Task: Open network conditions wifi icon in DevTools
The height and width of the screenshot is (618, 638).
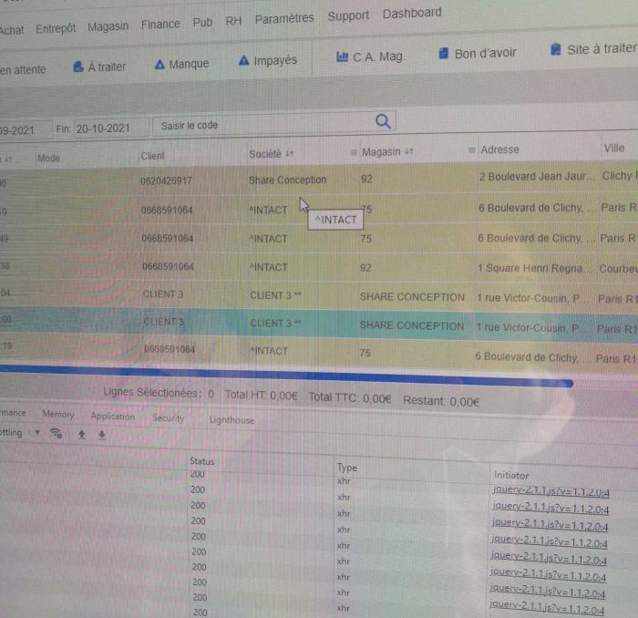Action: 57,434
